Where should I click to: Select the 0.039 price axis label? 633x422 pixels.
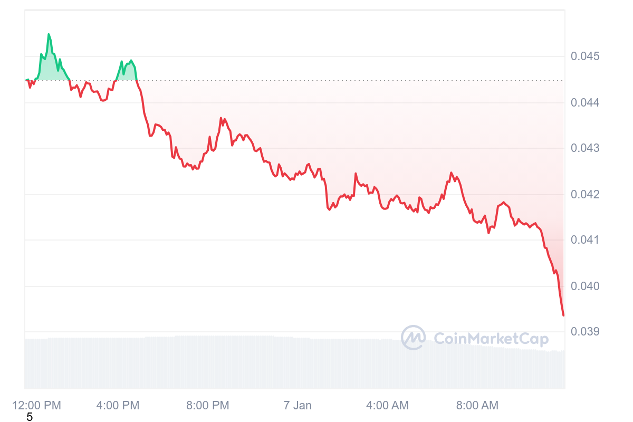click(x=586, y=332)
